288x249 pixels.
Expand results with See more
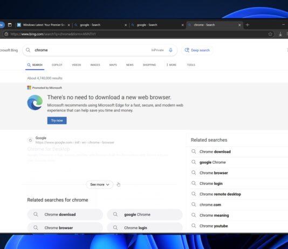click(x=100, y=184)
